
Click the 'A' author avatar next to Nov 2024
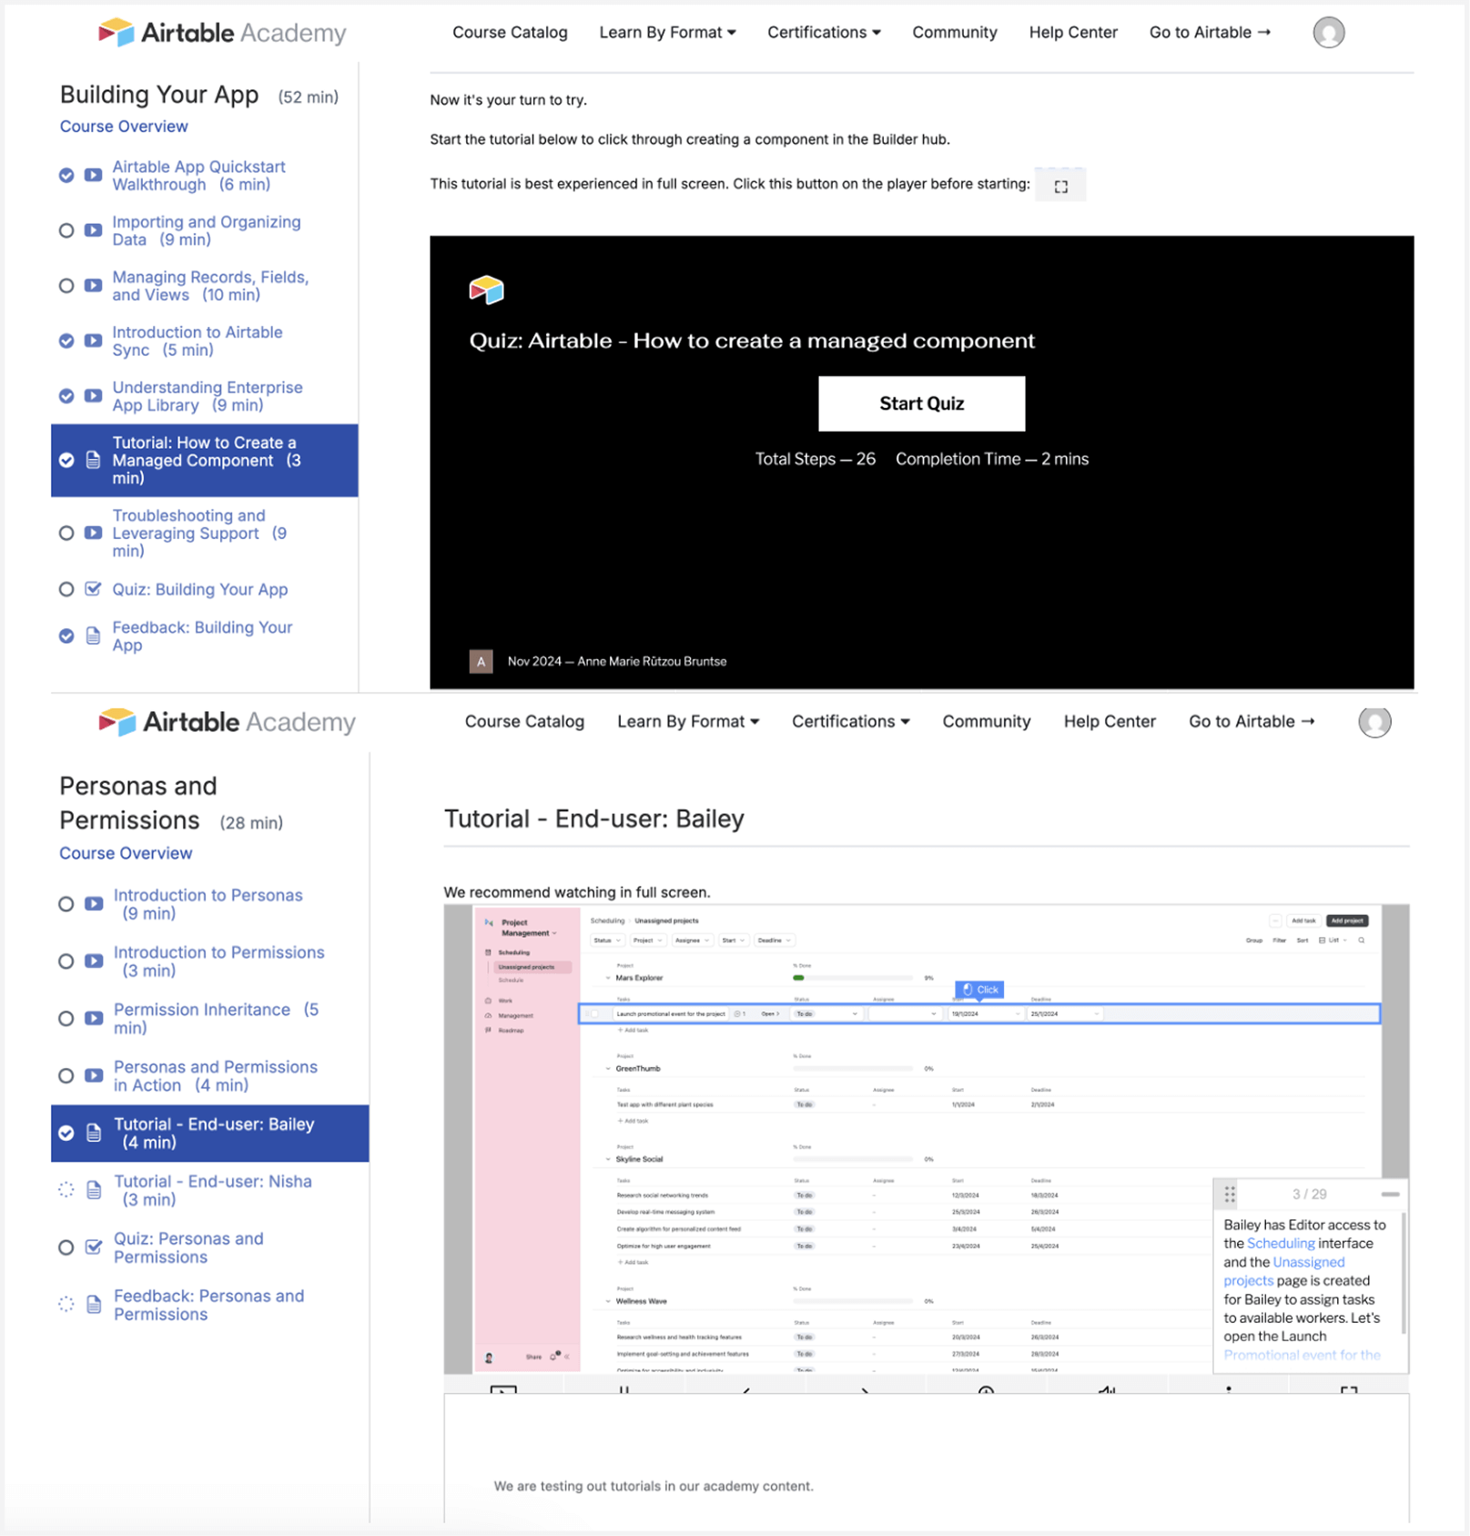(x=481, y=661)
